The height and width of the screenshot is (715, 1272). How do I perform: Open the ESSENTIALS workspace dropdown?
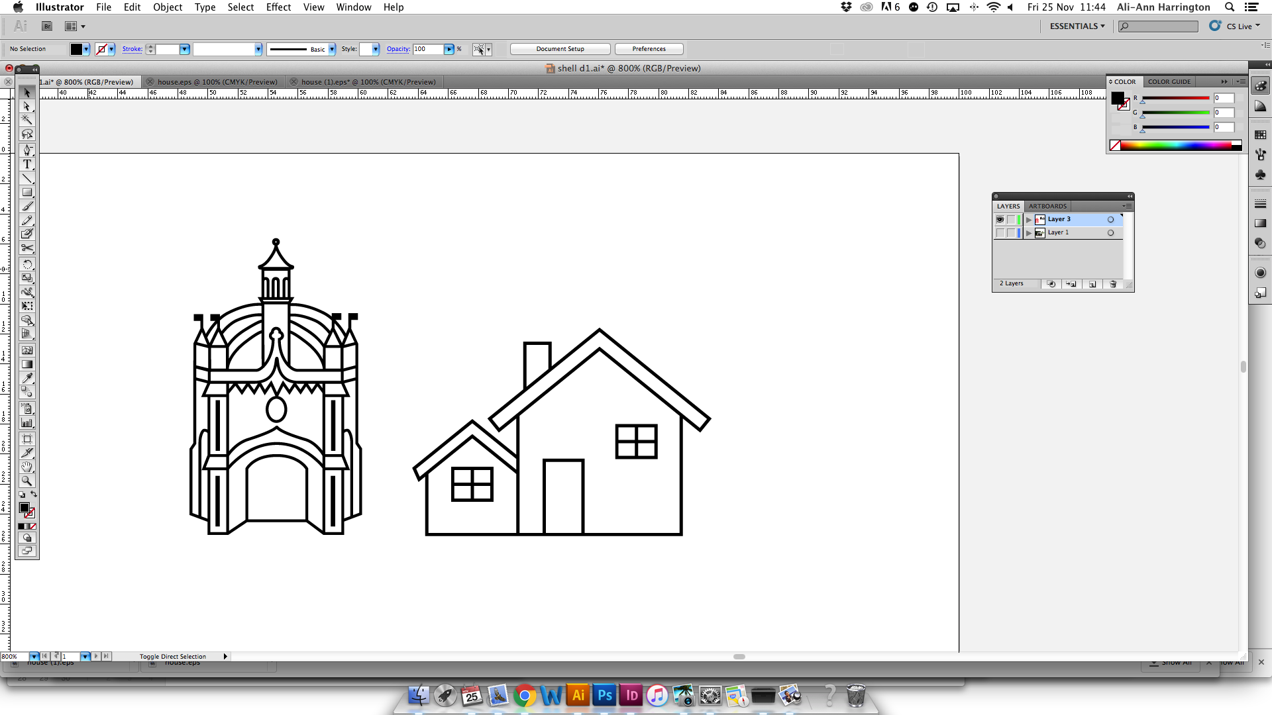point(1077,26)
